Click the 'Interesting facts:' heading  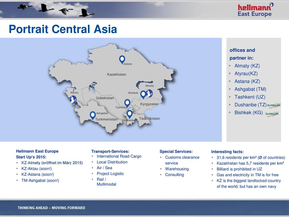click(x=227, y=152)
